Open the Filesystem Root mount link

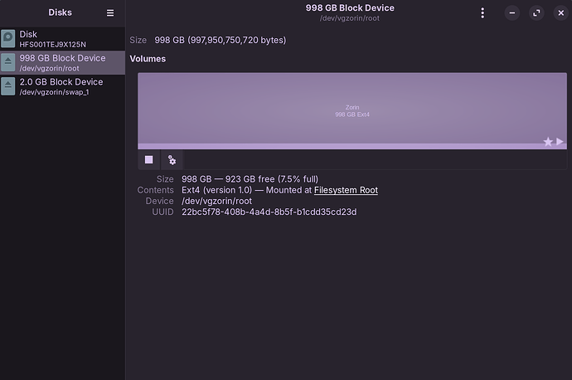pyautogui.click(x=346, y=190)
